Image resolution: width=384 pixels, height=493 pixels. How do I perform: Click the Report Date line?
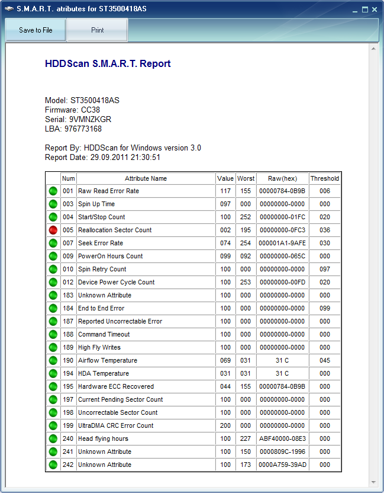click(103, 157)
